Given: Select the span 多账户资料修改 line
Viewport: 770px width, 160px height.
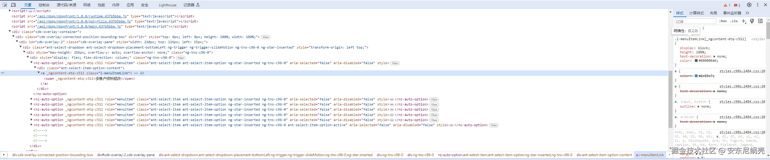Looking at the screenshot, I should pos(89,79).
